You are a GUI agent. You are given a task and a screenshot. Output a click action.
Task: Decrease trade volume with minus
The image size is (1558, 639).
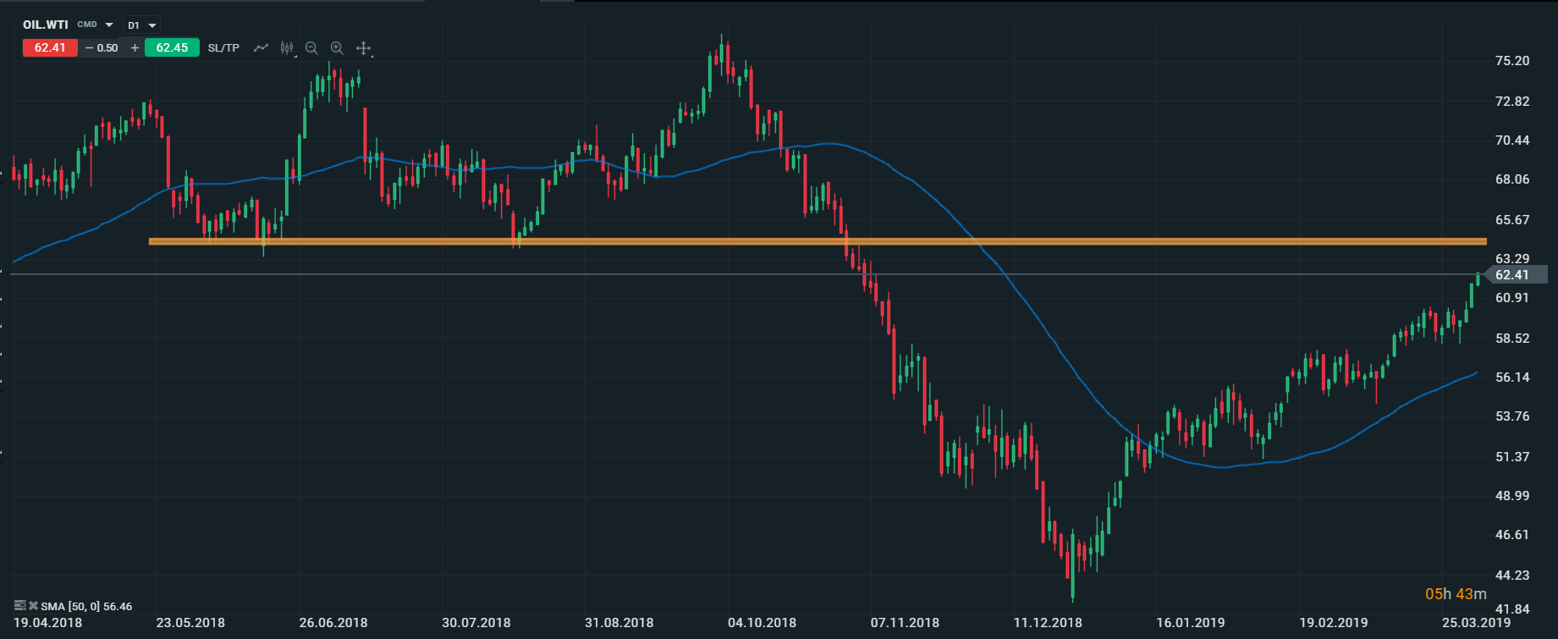[89, 48]
